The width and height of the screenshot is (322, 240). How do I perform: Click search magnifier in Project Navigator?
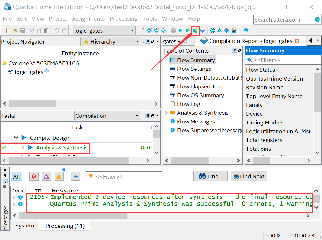(x=142, y=41)
